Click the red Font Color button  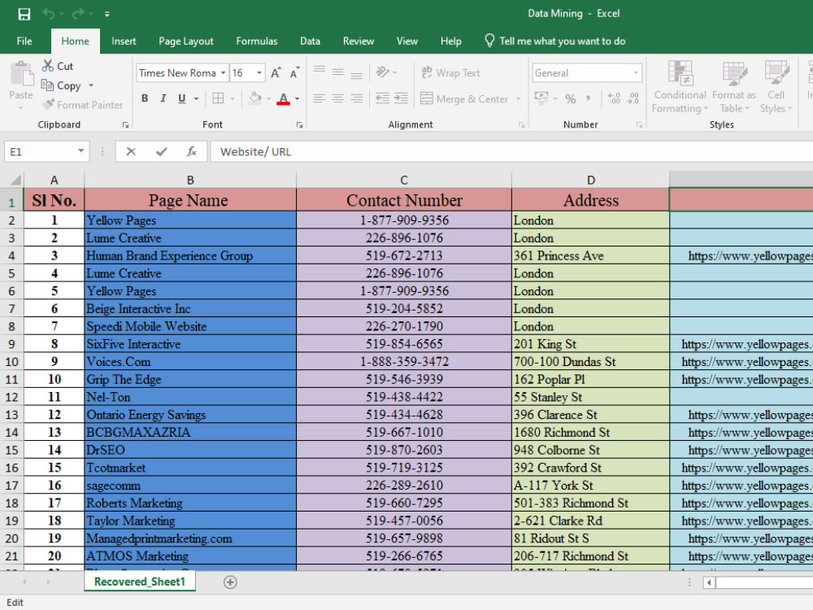[x=283, y=98]
